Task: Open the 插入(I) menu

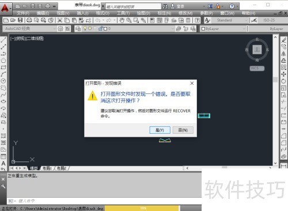Action: (82, 13)
